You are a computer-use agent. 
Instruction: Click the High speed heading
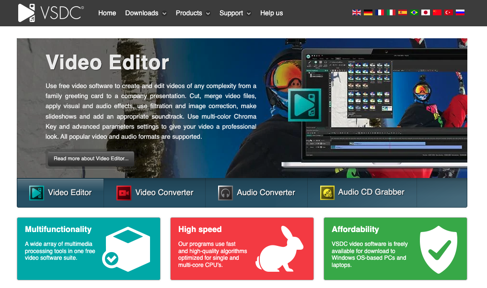pyautogui.click(x=200, y=230)
